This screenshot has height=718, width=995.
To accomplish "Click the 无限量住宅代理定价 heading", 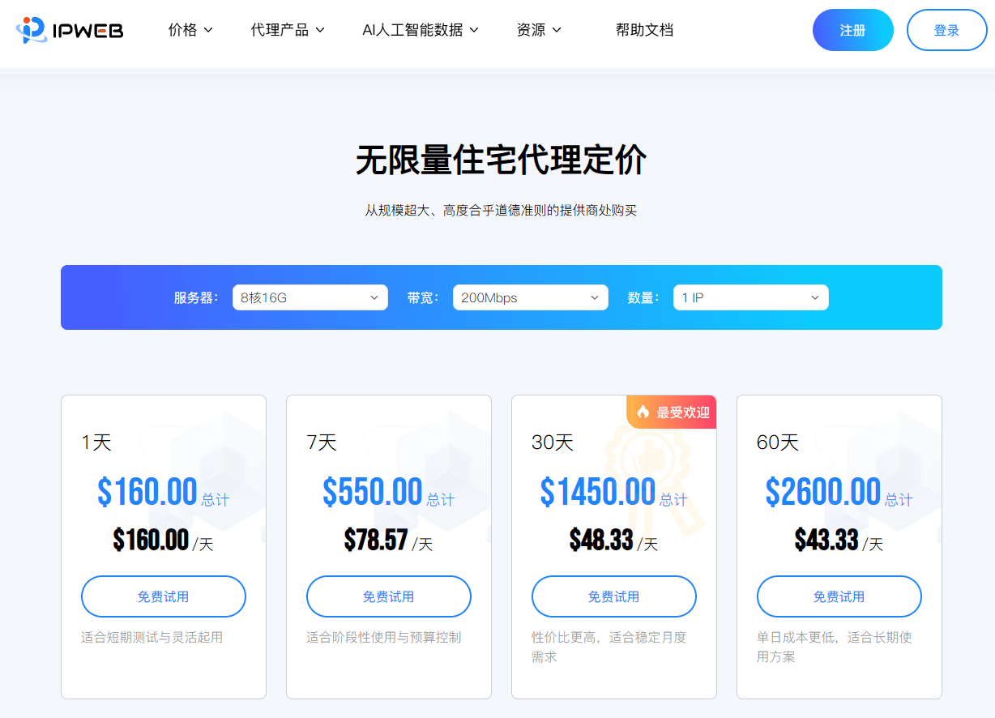I will pos(502,160).
